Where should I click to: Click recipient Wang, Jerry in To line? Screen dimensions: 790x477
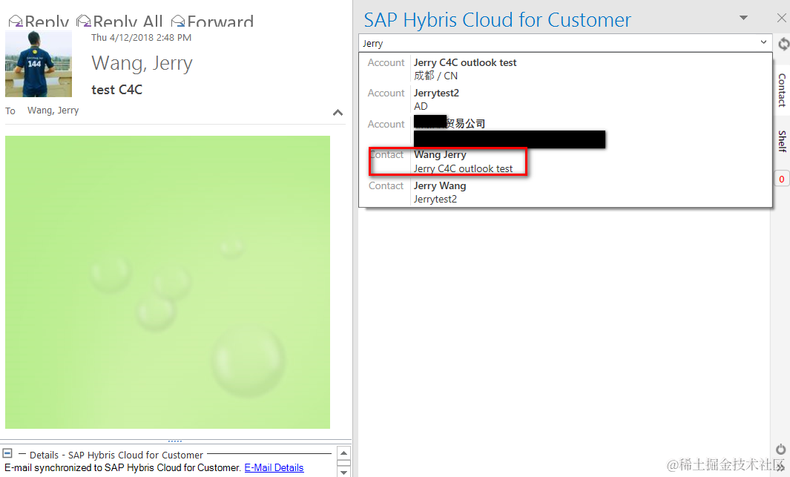[53, 111]
